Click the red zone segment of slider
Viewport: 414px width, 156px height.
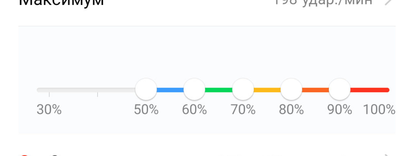pos(370,90)
